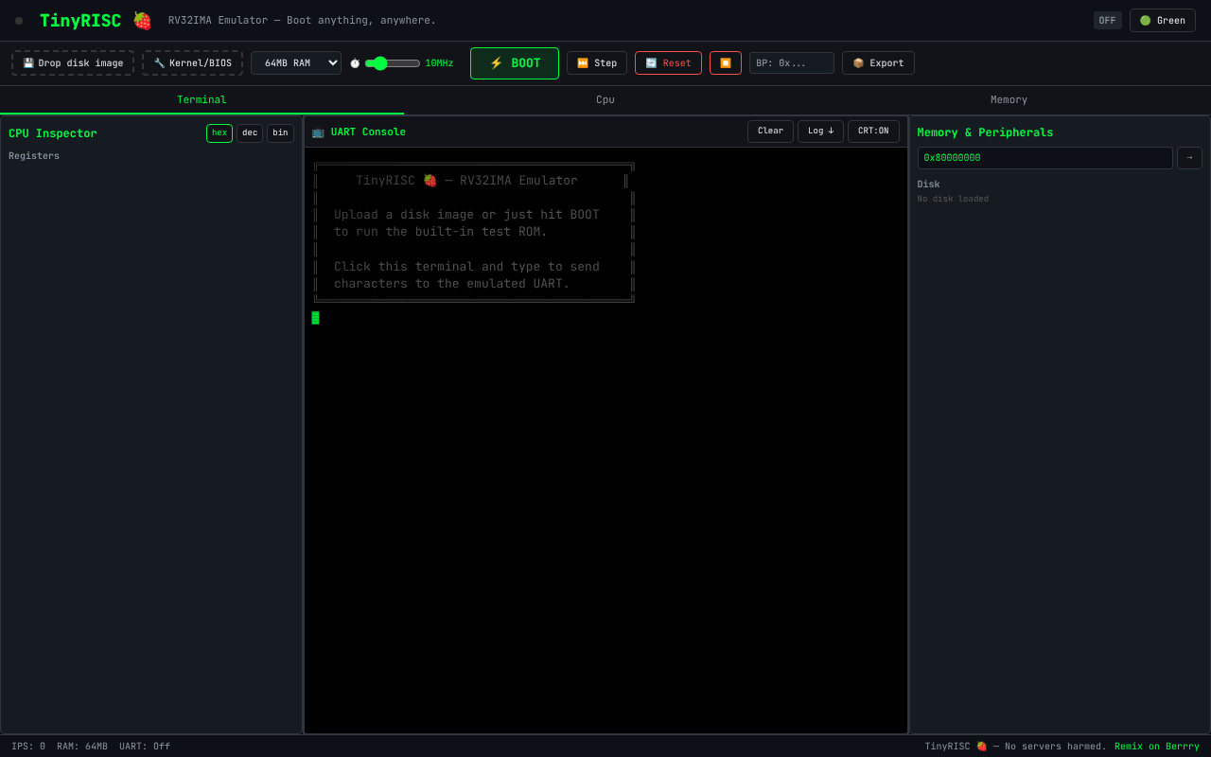
Task: Adjust the clock speed slider
Action: (393, 63)
